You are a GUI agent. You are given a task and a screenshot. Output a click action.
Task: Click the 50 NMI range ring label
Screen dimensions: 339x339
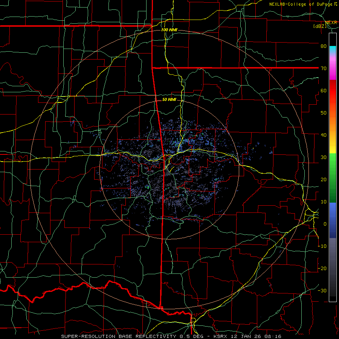click(169, 100)
